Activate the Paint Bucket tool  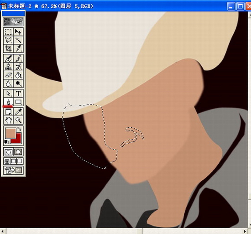[18, 75]
